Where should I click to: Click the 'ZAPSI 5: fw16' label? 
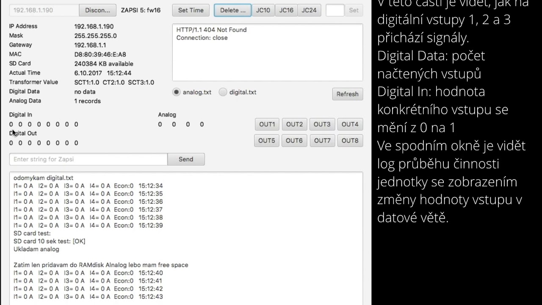141,10
